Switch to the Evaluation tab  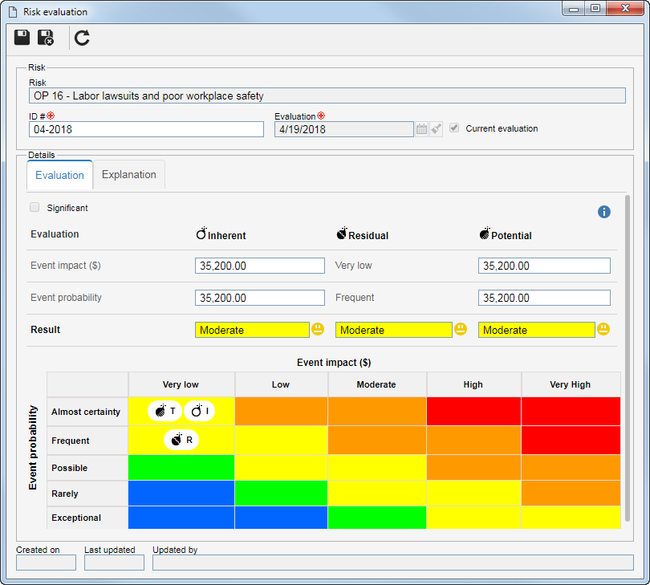click(x=59, y=175)
